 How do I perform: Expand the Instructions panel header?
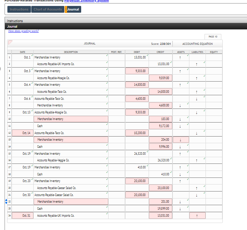point(126,21)
